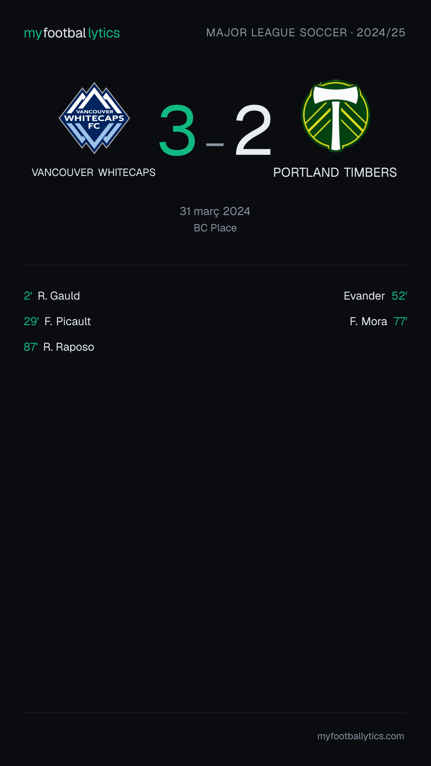Select goalscorer F. Mora
This screenshot has height=766, width=431.
368,321
